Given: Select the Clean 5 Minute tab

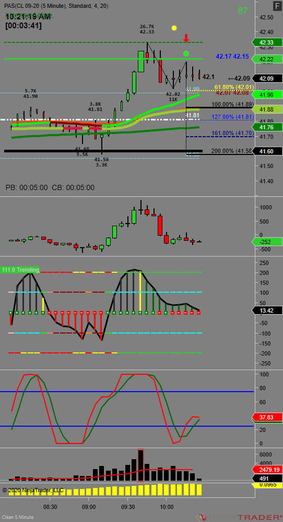Looking at the screenshot, I should (17, 517).
